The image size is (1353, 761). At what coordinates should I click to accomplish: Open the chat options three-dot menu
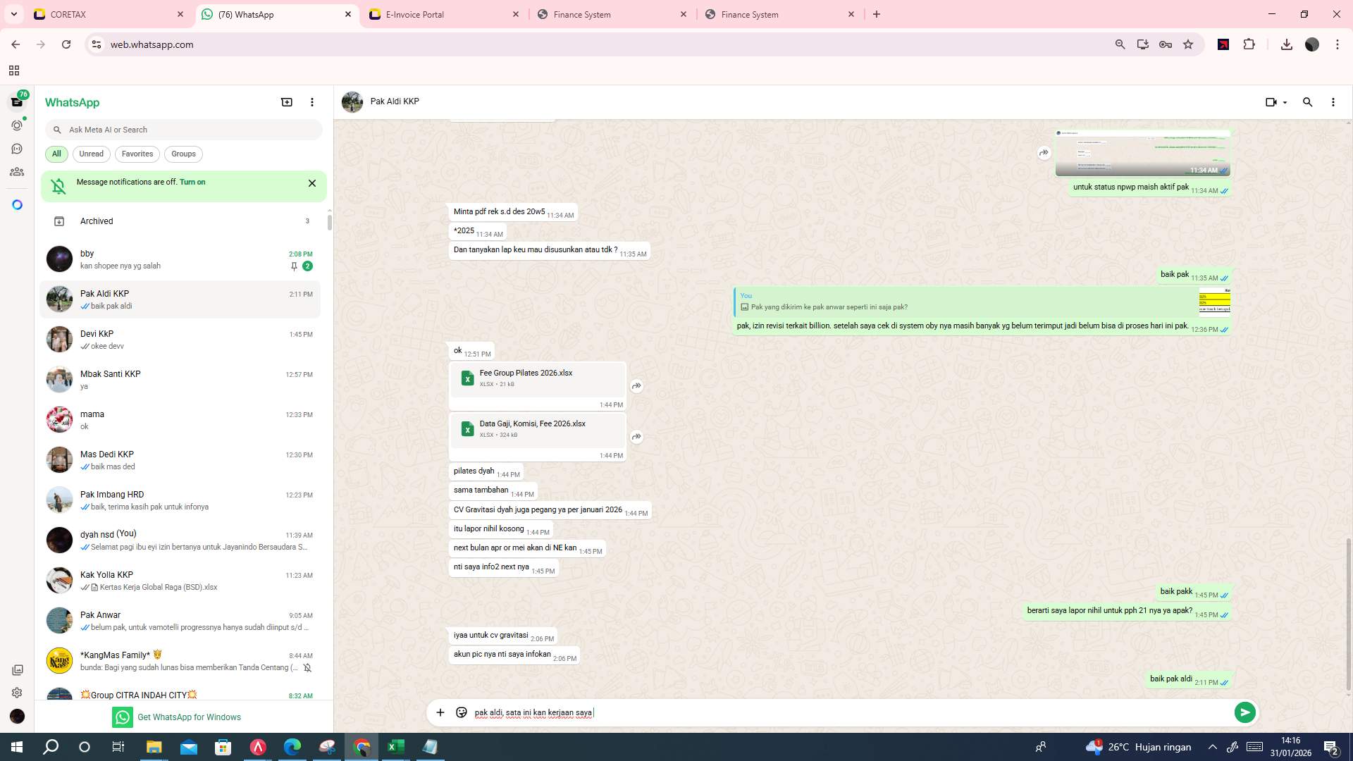coord(1333,102)
